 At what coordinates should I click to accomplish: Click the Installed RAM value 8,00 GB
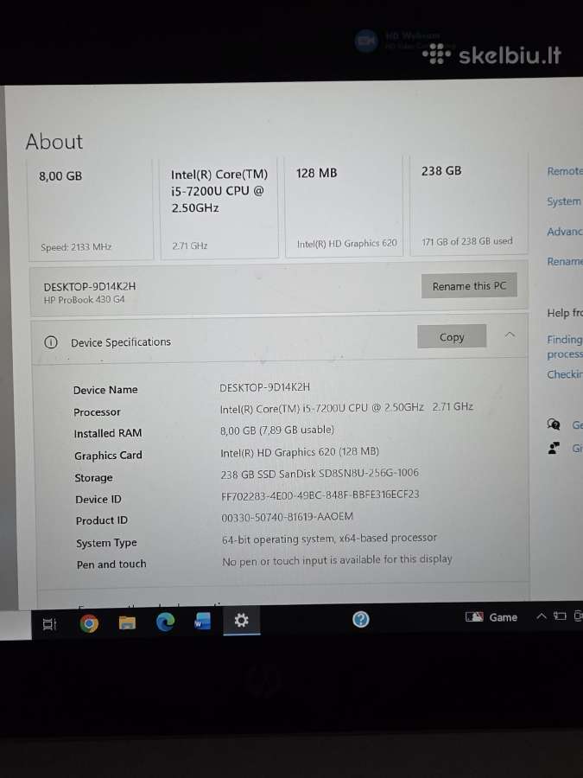pos(277,430)
